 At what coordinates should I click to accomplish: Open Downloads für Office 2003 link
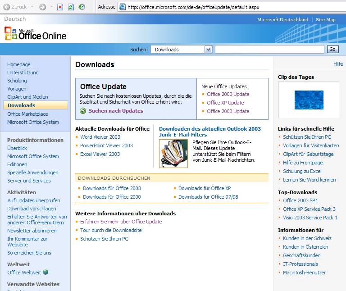click(112, 188)
